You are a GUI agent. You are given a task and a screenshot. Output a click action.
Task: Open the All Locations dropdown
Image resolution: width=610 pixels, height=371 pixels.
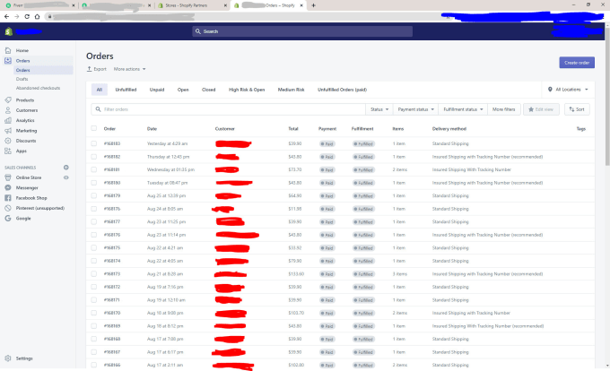(568, 90)
